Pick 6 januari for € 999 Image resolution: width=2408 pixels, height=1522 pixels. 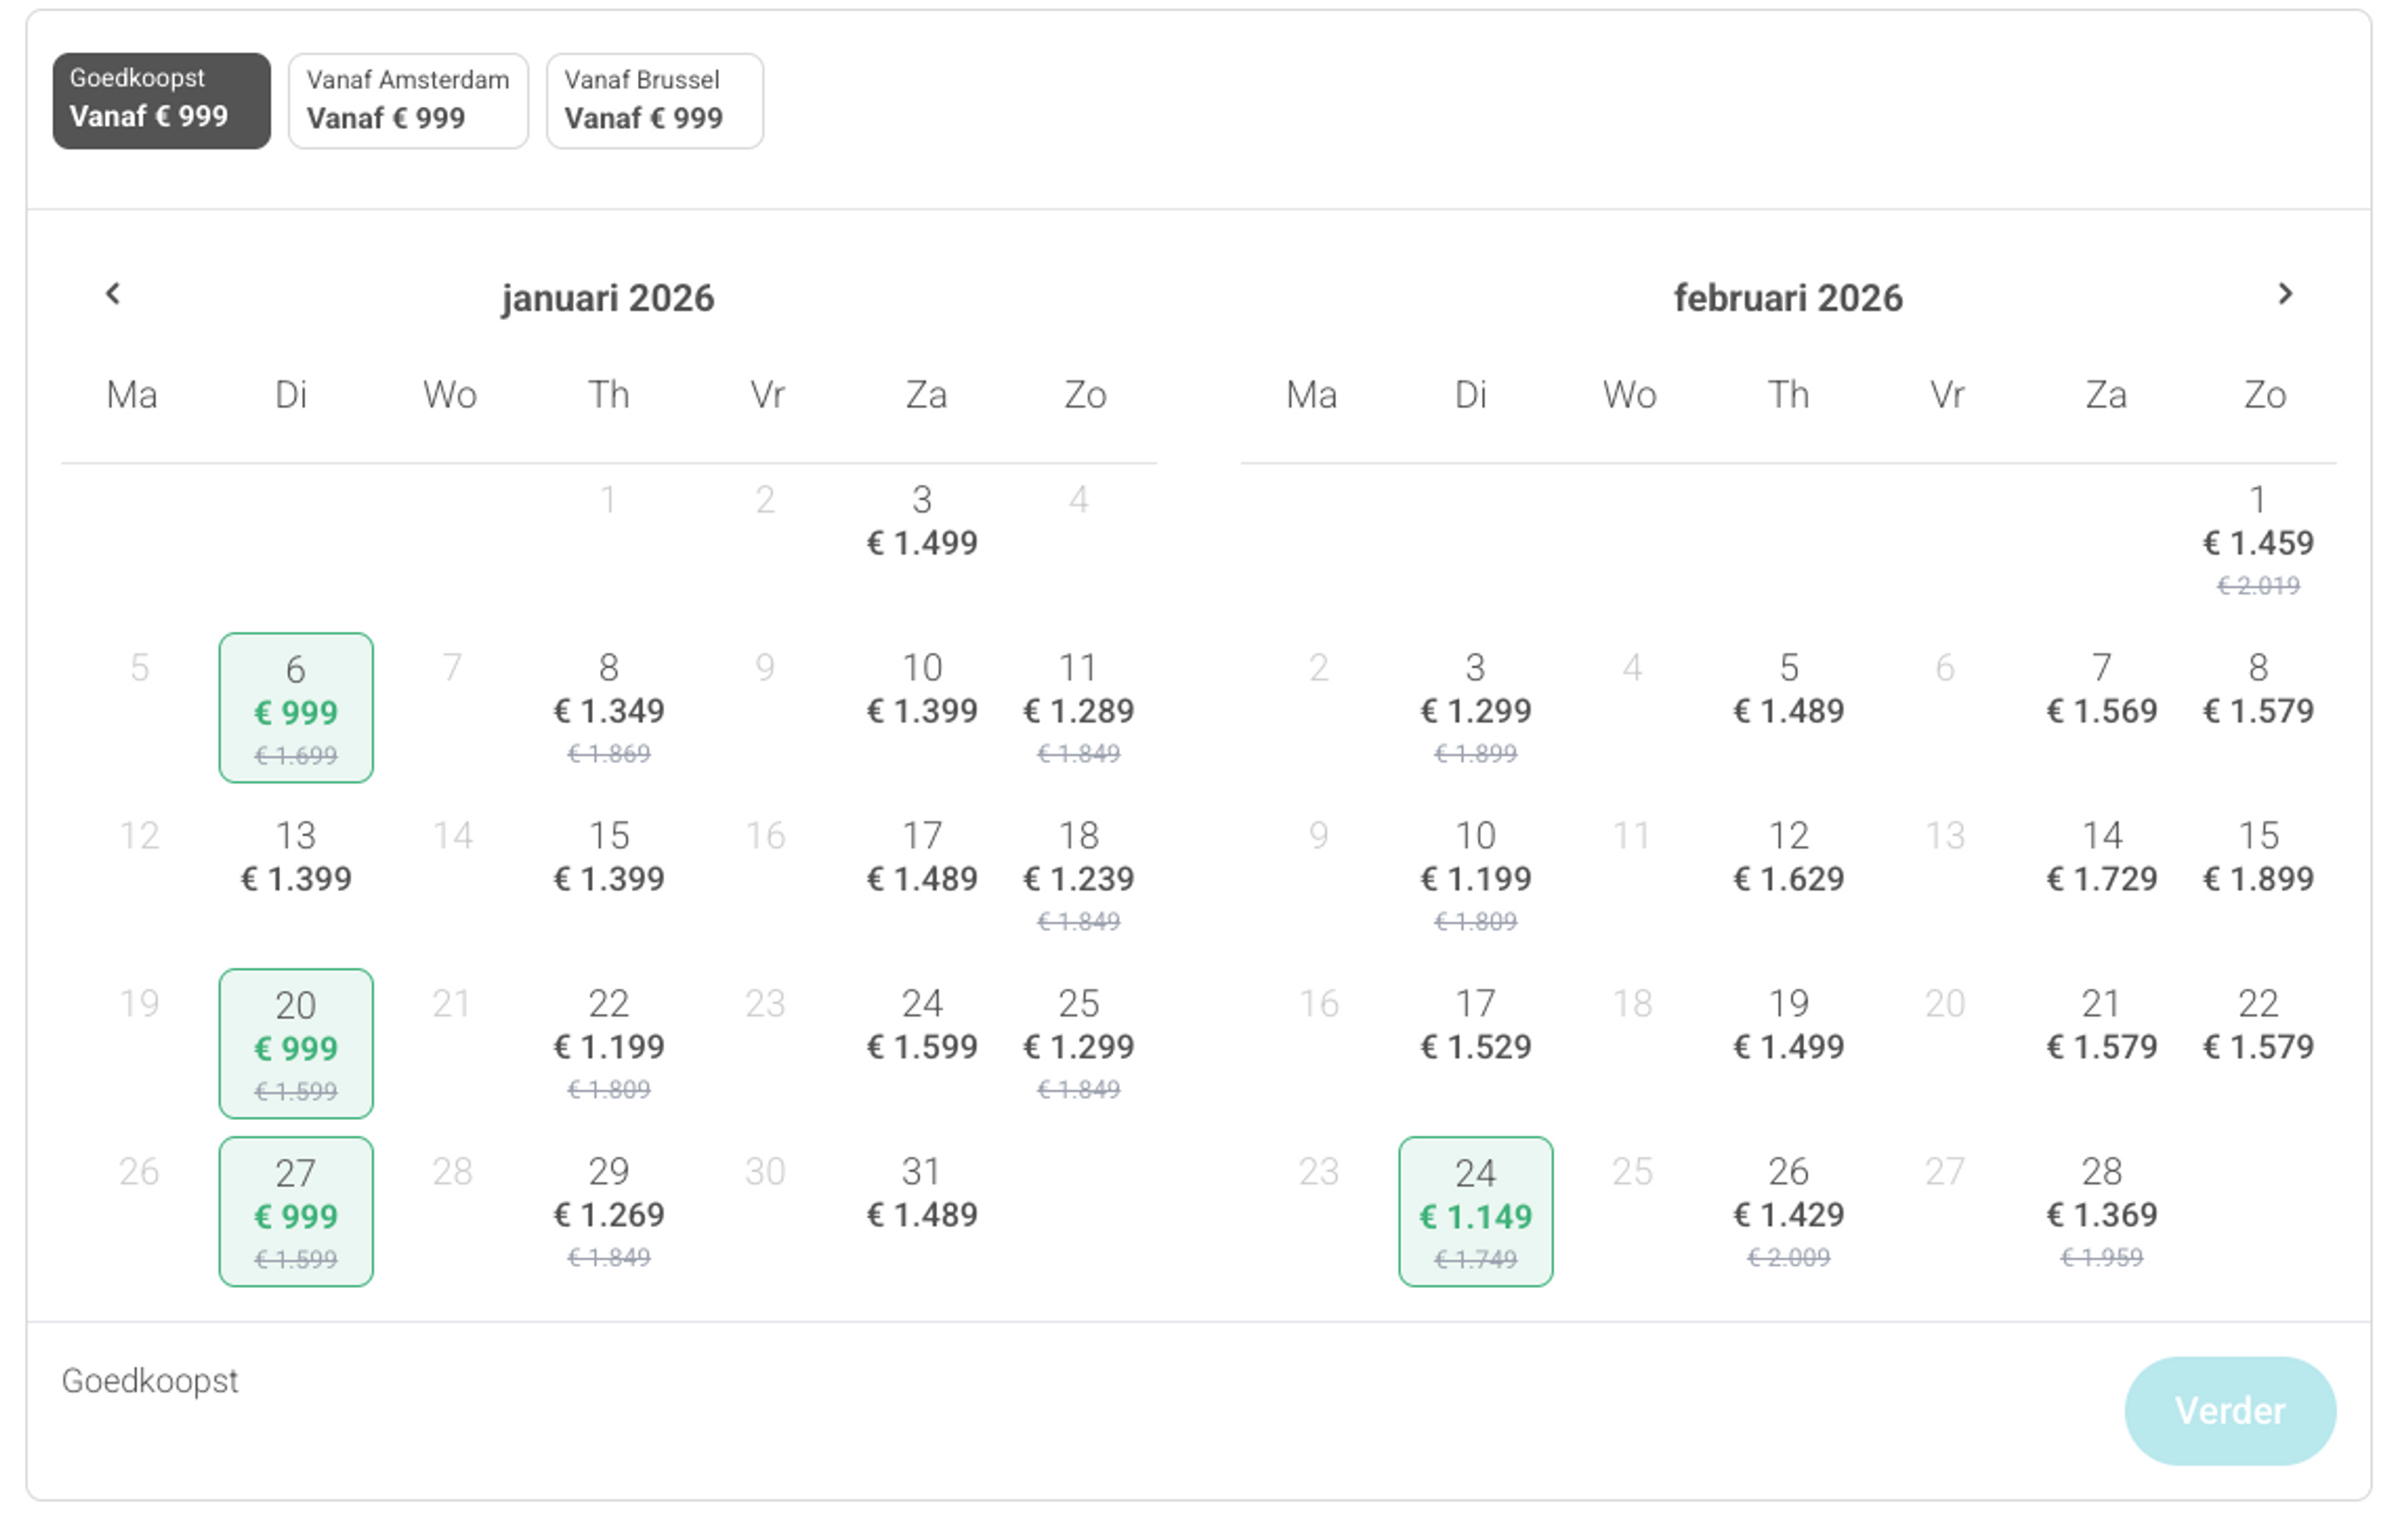[x=296, y=708]
